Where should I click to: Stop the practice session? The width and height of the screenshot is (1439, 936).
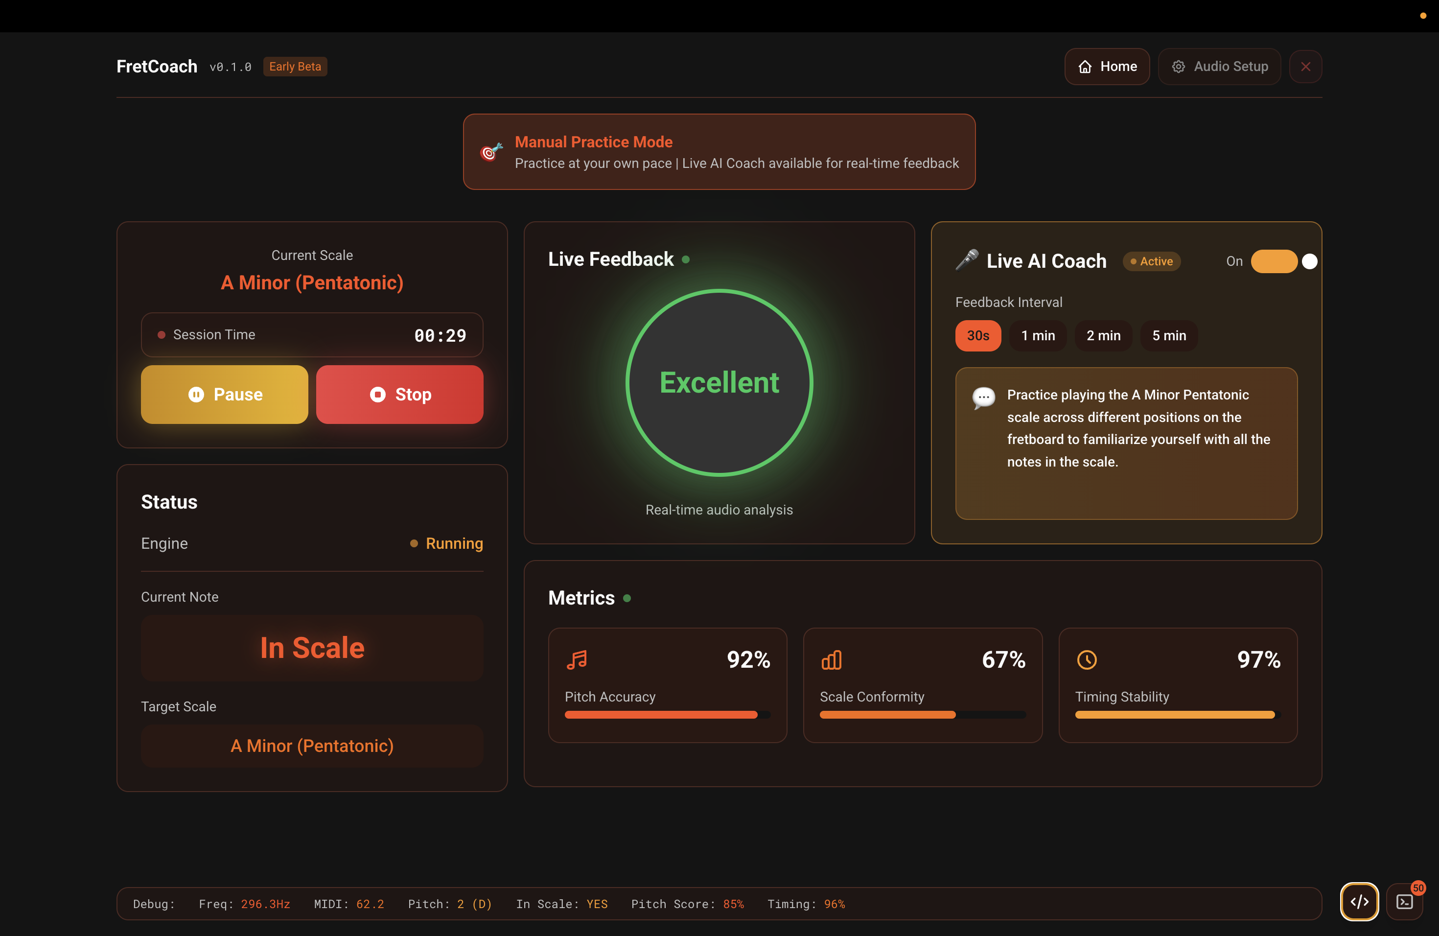pyautogui.click(x=399, y=394)
